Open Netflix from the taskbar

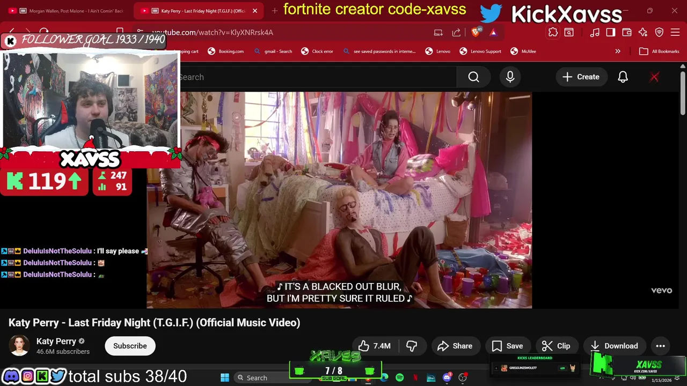coord(415,378)
